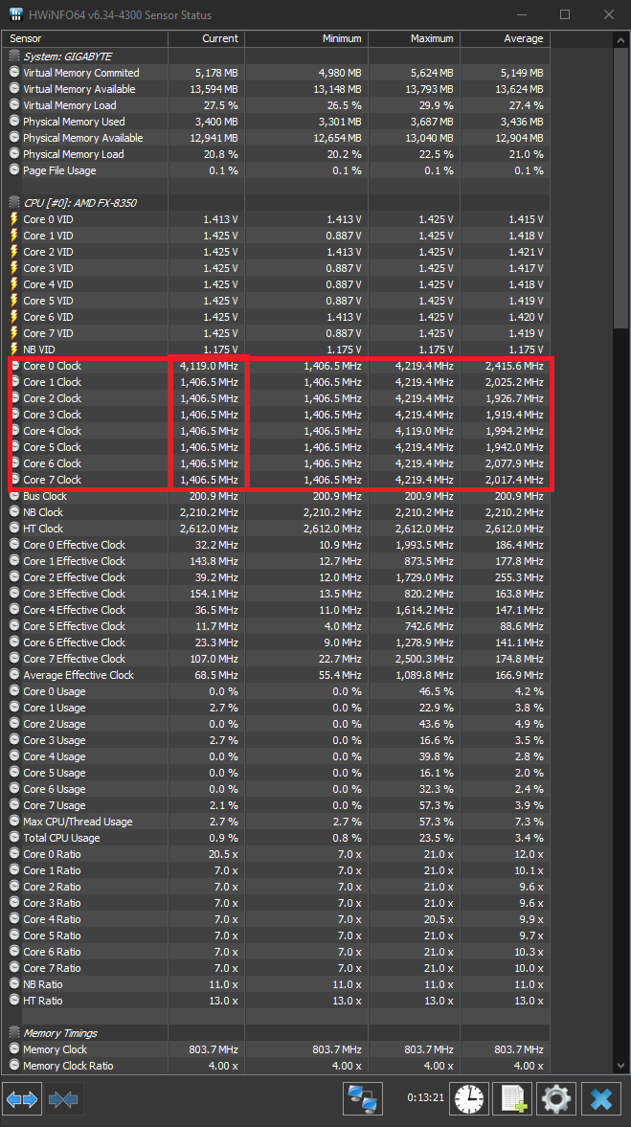Click the sensor icon beside Memory Clock
Screen dimensions: 631x1127
pos(14,1049)
